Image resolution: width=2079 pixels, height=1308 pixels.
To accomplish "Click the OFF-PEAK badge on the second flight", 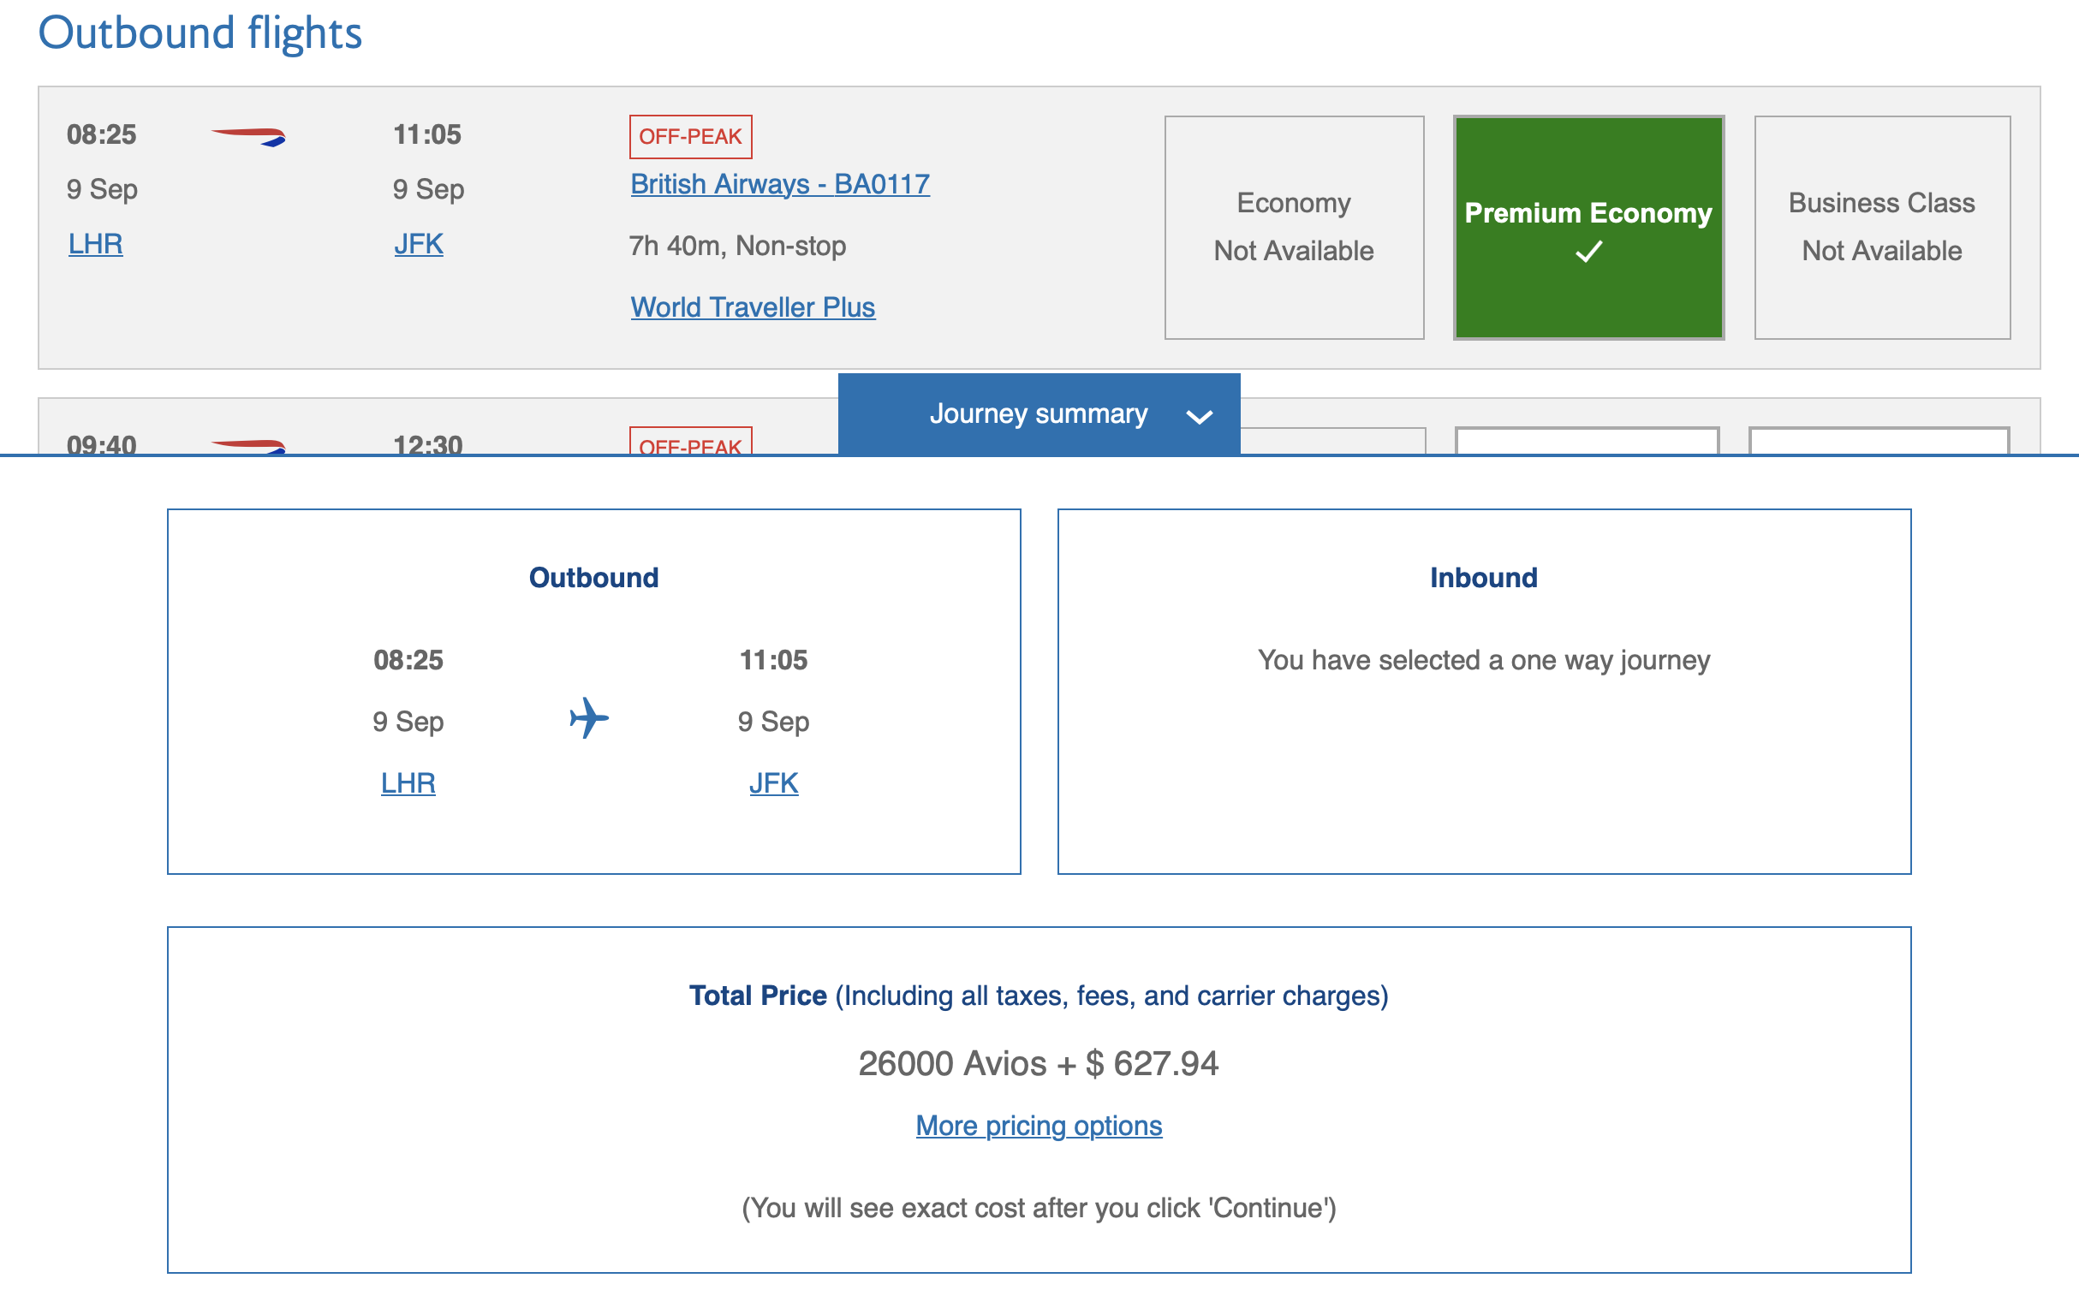I will tap(690, 443).
